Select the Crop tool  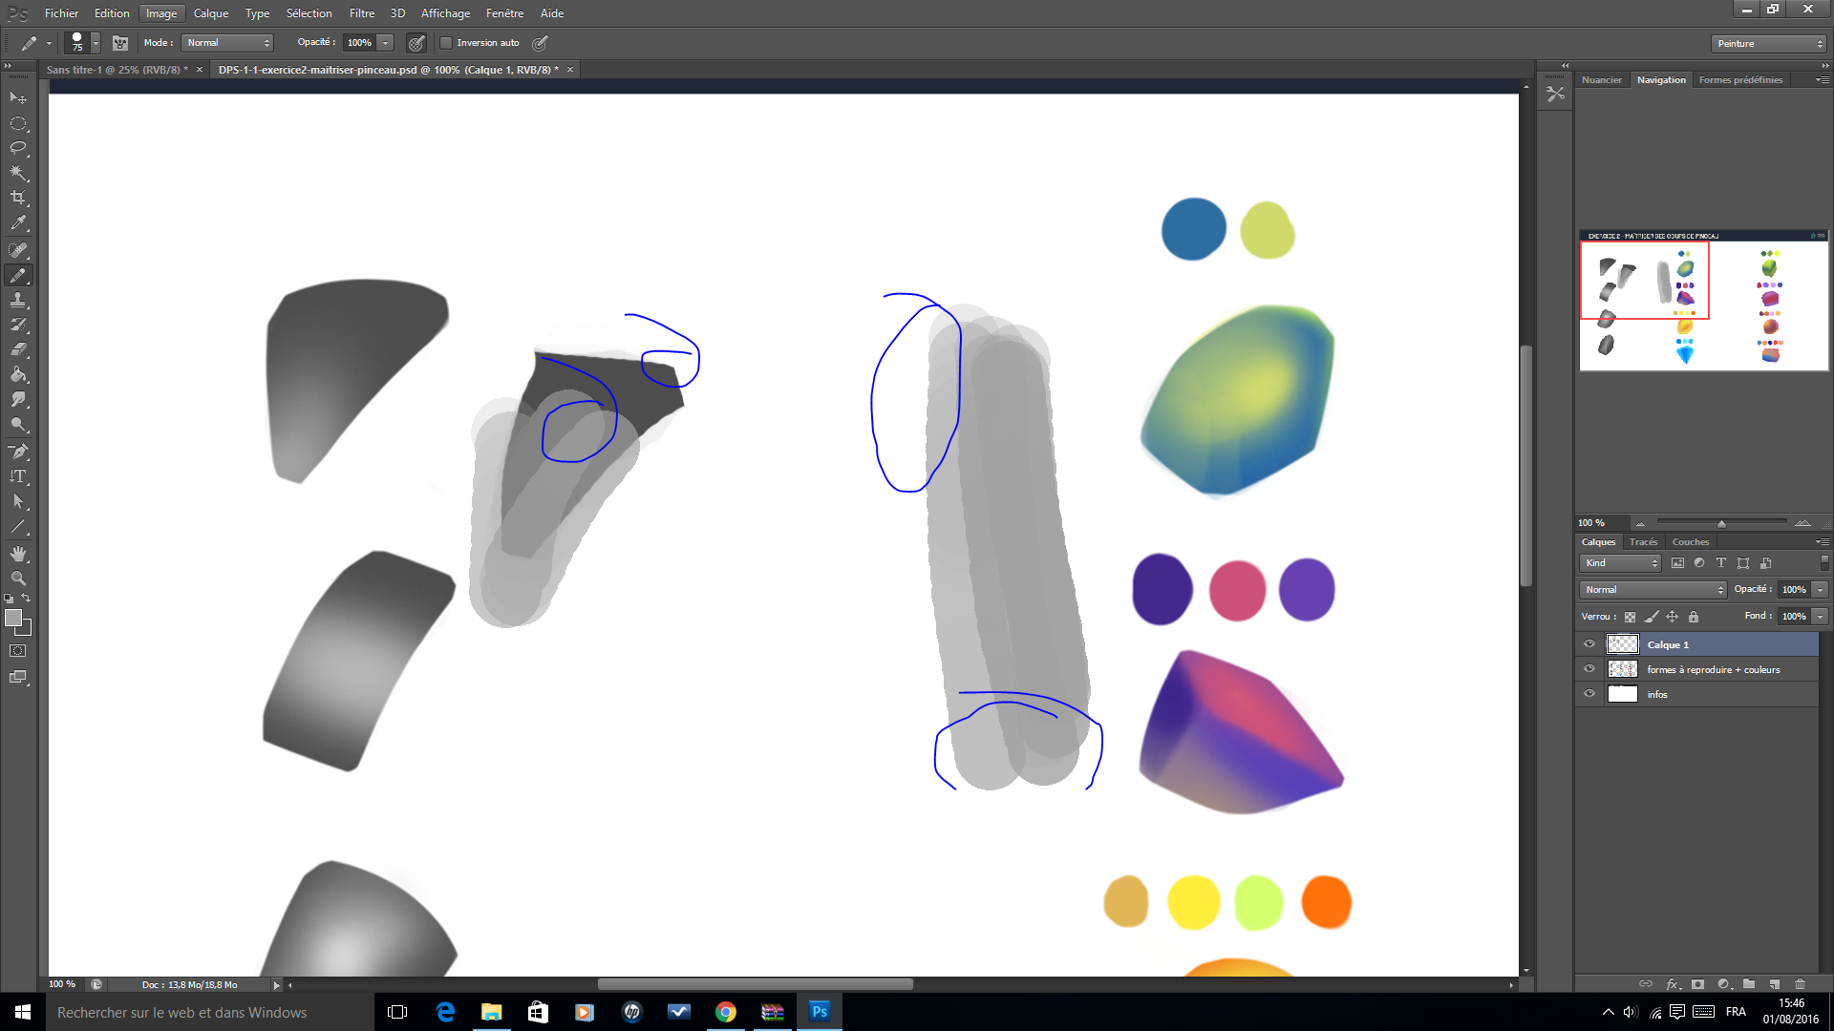pos(18,198)
